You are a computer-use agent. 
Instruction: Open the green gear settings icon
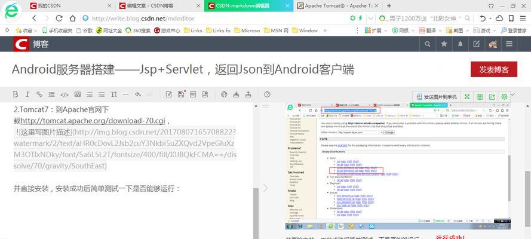[x=504, y=97]
